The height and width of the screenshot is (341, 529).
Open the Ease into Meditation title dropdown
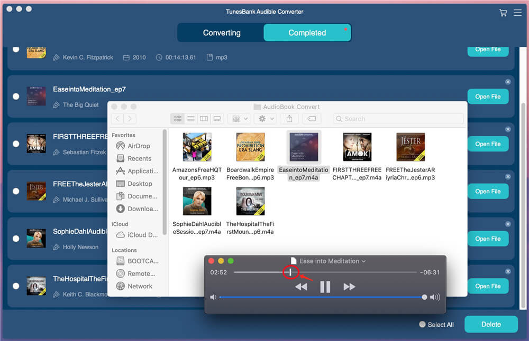tap(363, 261)
